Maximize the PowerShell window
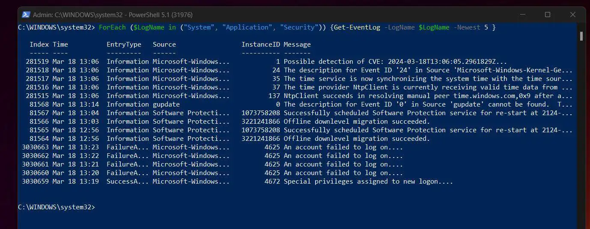Image resolution: width=590 pixels, height=229 pixels. [547, 15]
